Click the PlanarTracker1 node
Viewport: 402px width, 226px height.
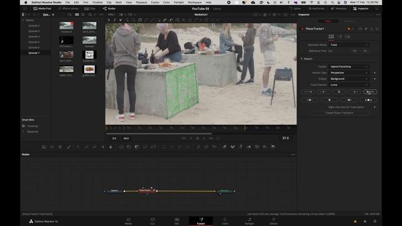(x=147, y=190)
